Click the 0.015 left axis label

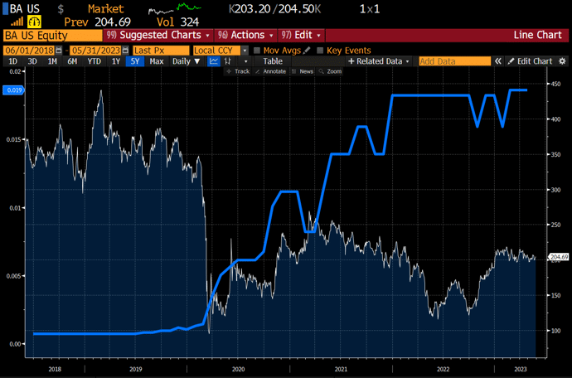coord(13,139)
